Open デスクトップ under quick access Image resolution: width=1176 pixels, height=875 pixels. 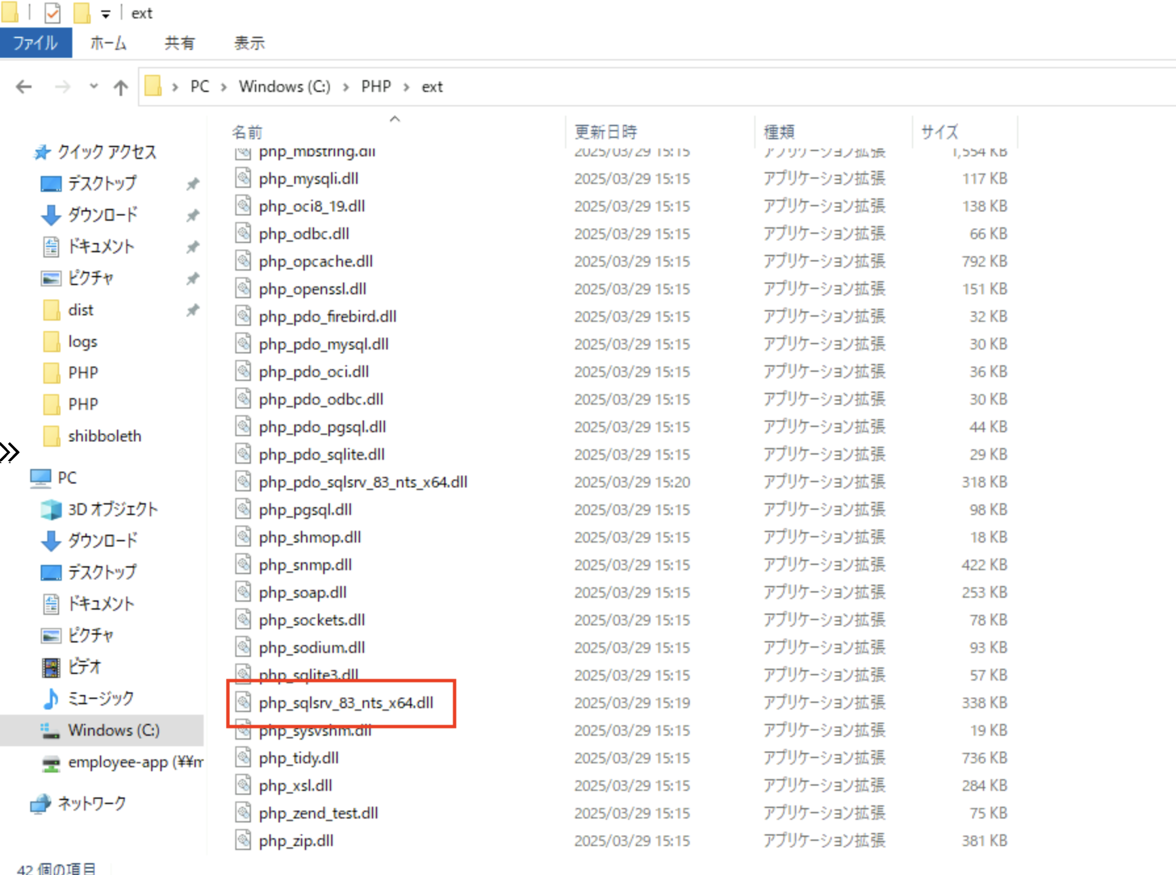pyautogui.click(x=102, y=183)
